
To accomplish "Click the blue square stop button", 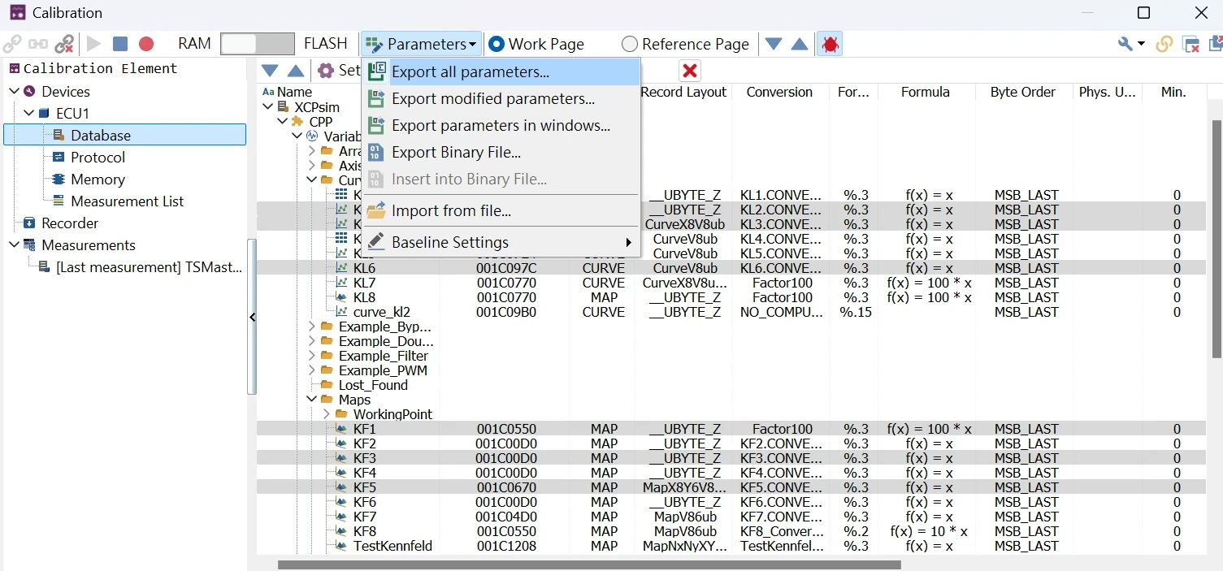I will 120,44.
